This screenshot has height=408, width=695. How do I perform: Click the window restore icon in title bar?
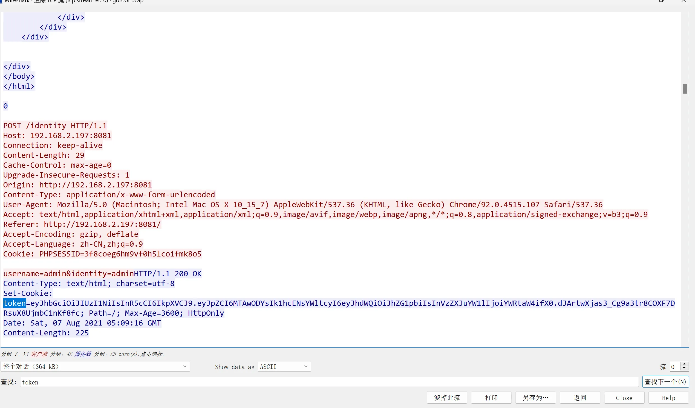661,1
